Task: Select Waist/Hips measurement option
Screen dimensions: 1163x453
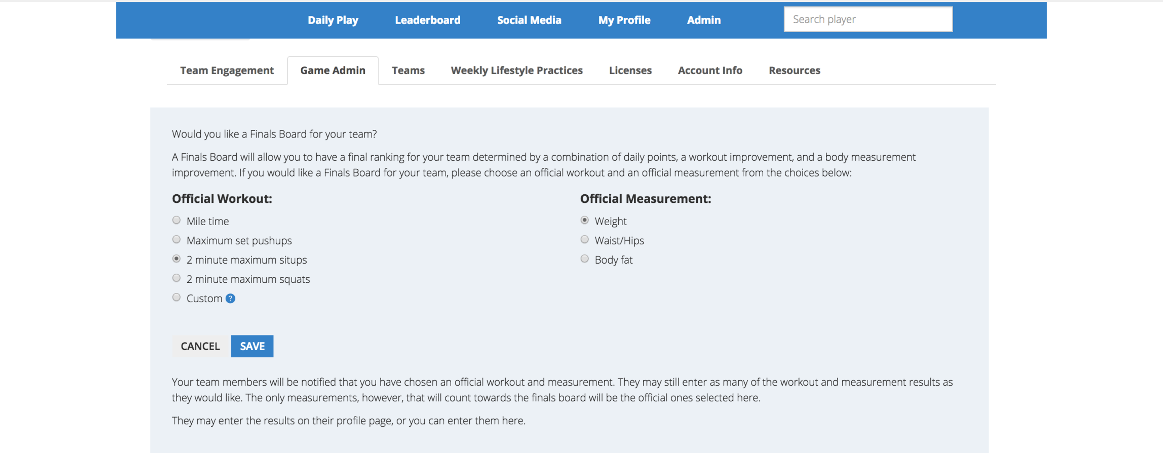Action: pos(585,240)
